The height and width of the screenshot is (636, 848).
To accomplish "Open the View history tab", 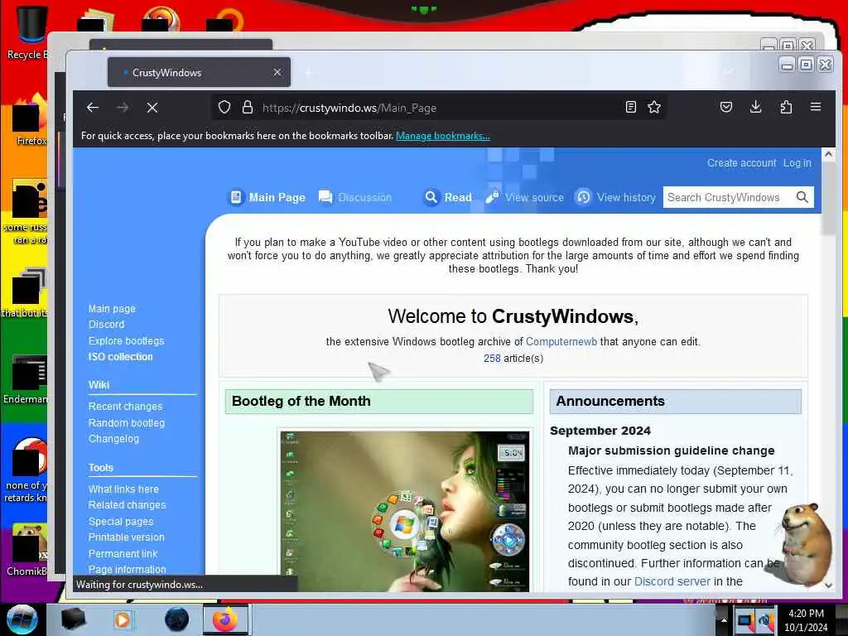I will 615,197.
